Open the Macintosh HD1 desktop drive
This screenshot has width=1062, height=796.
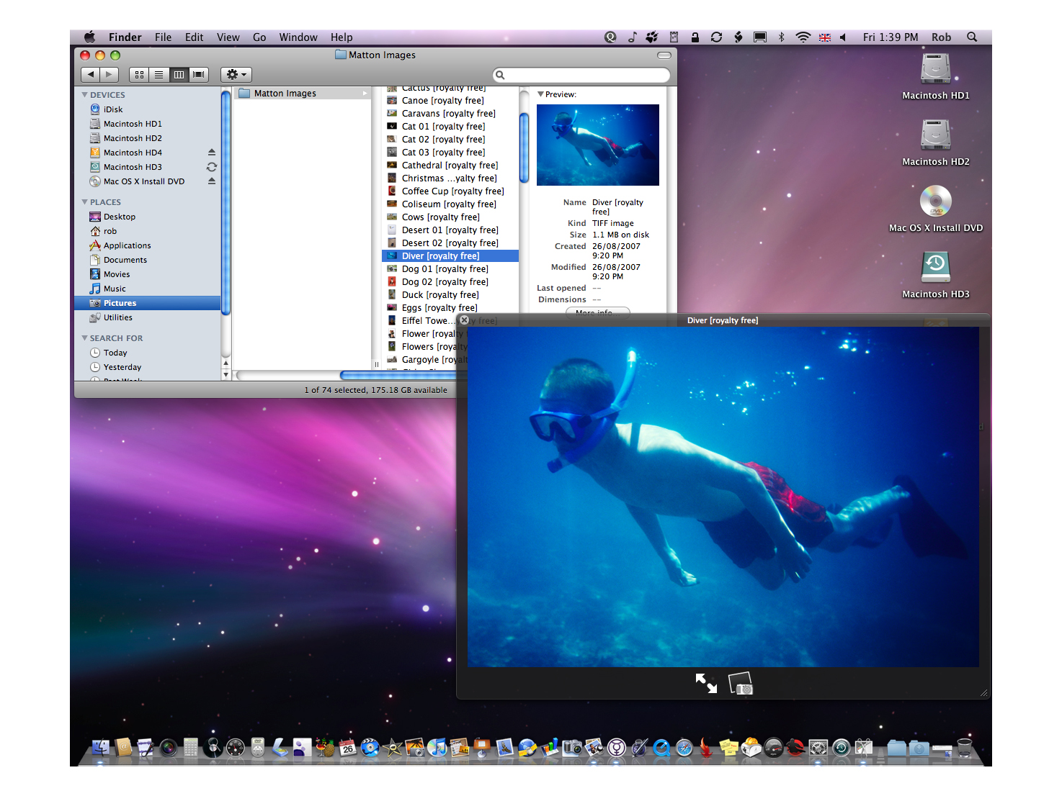pos(936,70)
